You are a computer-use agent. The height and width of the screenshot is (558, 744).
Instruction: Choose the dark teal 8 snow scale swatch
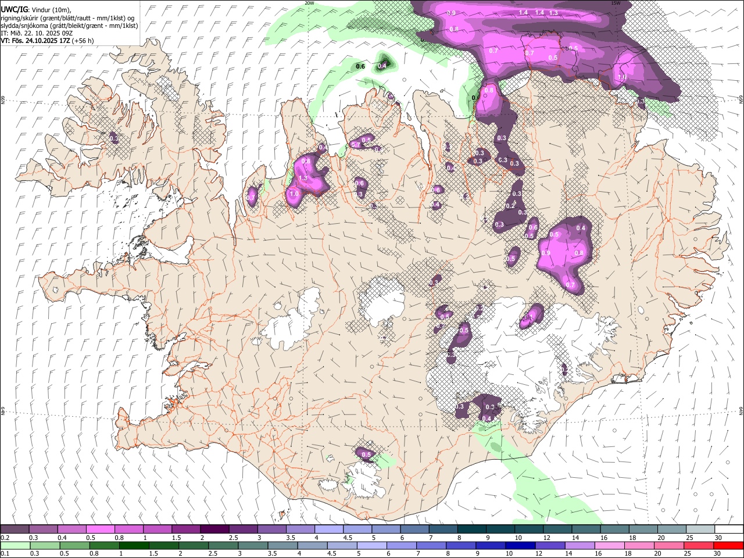[471, 530]
